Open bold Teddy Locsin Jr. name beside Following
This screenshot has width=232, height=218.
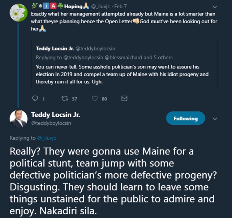click(56, 115)
